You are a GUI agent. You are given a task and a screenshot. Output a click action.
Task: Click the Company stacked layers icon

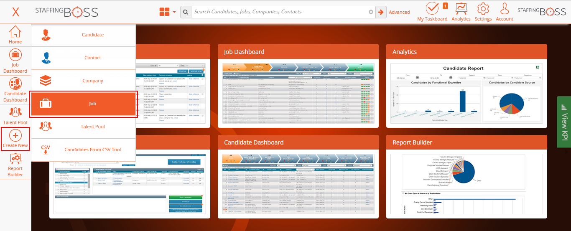click(46, 80)
